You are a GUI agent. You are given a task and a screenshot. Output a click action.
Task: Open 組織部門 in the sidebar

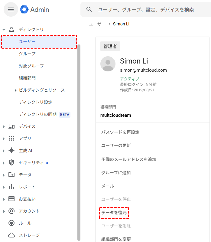27,78
